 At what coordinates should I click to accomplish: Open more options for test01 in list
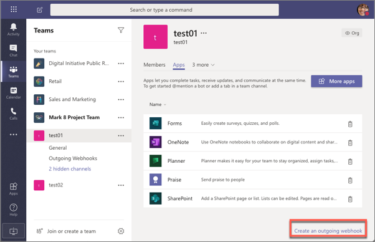(x=121, y=136)
